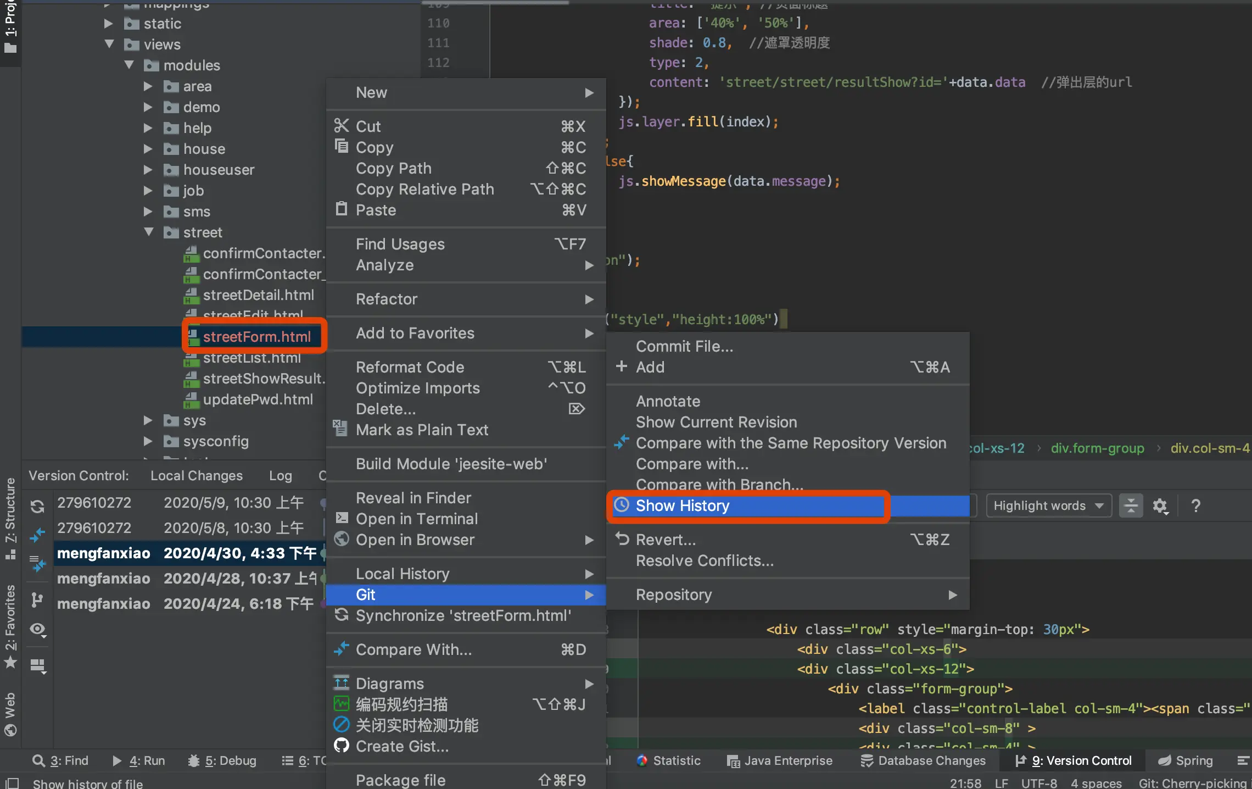Switch to the Local Changes tab

point(196,476)
